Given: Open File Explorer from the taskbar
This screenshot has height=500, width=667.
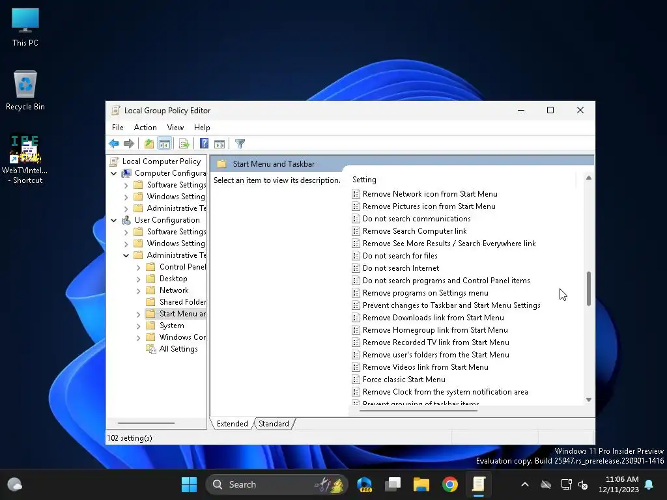Looking at the screenshot, I should pos(421,484).
